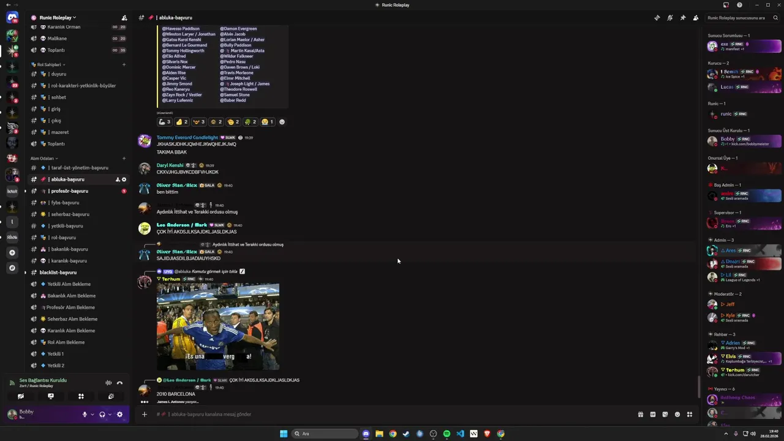784x441 pixels.
Task: Add channel to Alım Odaları category
Action: [124, 158]
